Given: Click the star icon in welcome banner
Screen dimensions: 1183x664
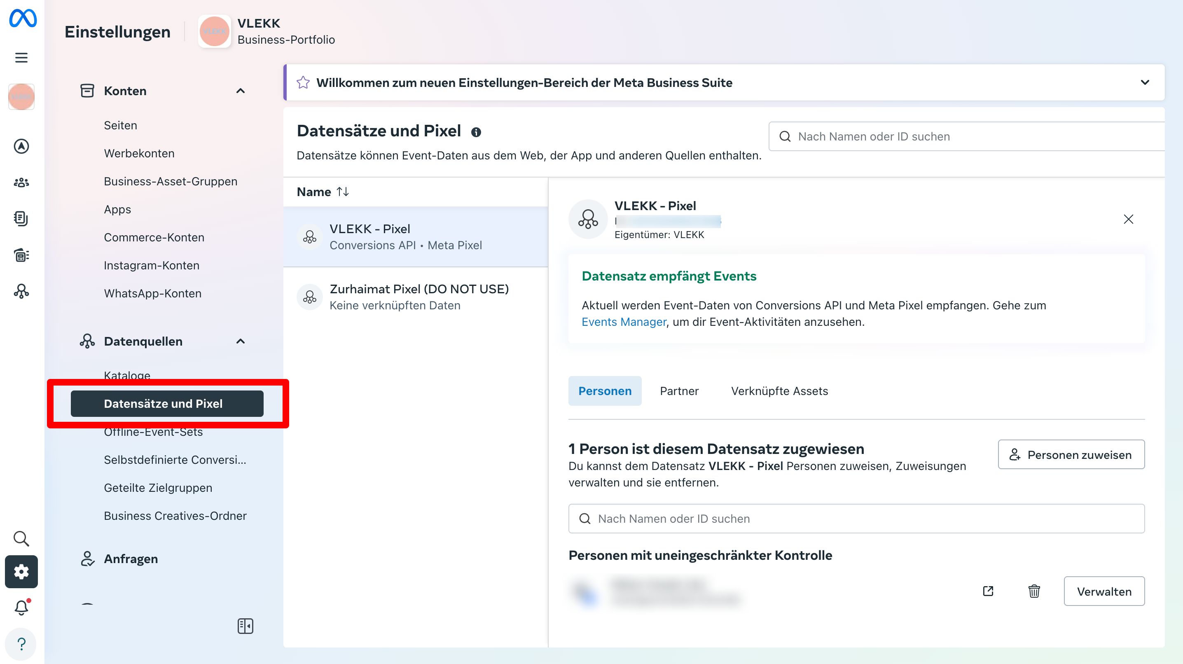Looking at the screenshot, I should coord(303,83).
